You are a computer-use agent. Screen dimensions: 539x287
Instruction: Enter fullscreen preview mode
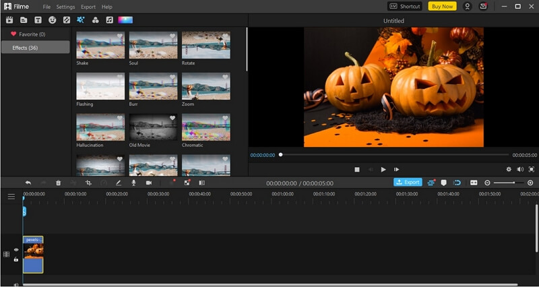532,169
